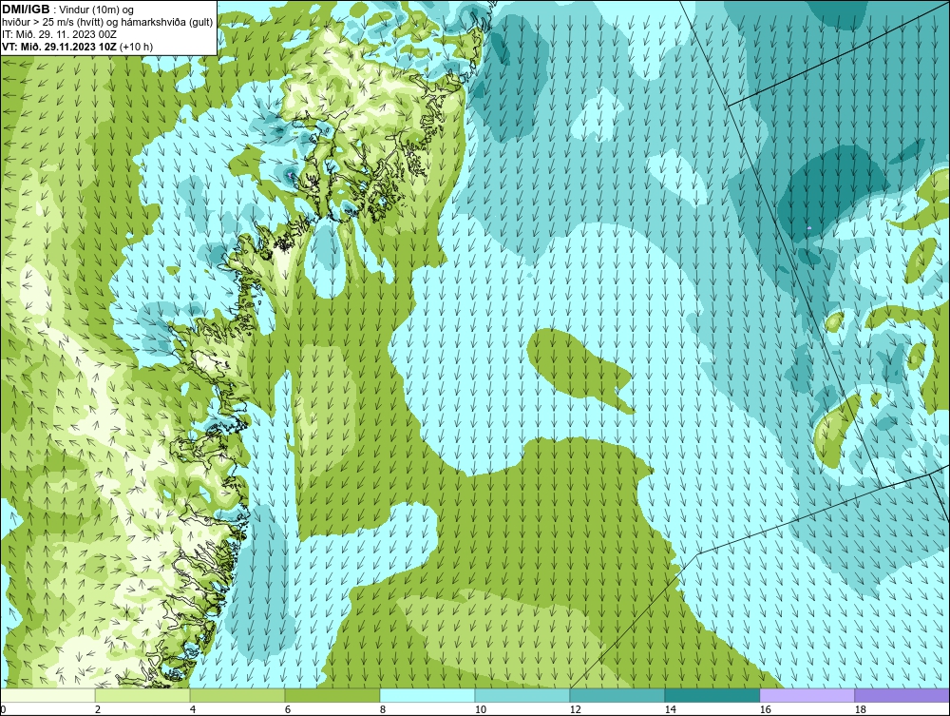Click the 'IT: Mið. 29. 11. 2023 00Z' line
The image size is (950, 716).
(59, 34)
